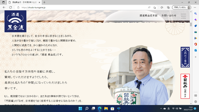Screen dimensions: 199x112
Task: Open File Explorer from taskbar
Action: (x=106, y=109)
